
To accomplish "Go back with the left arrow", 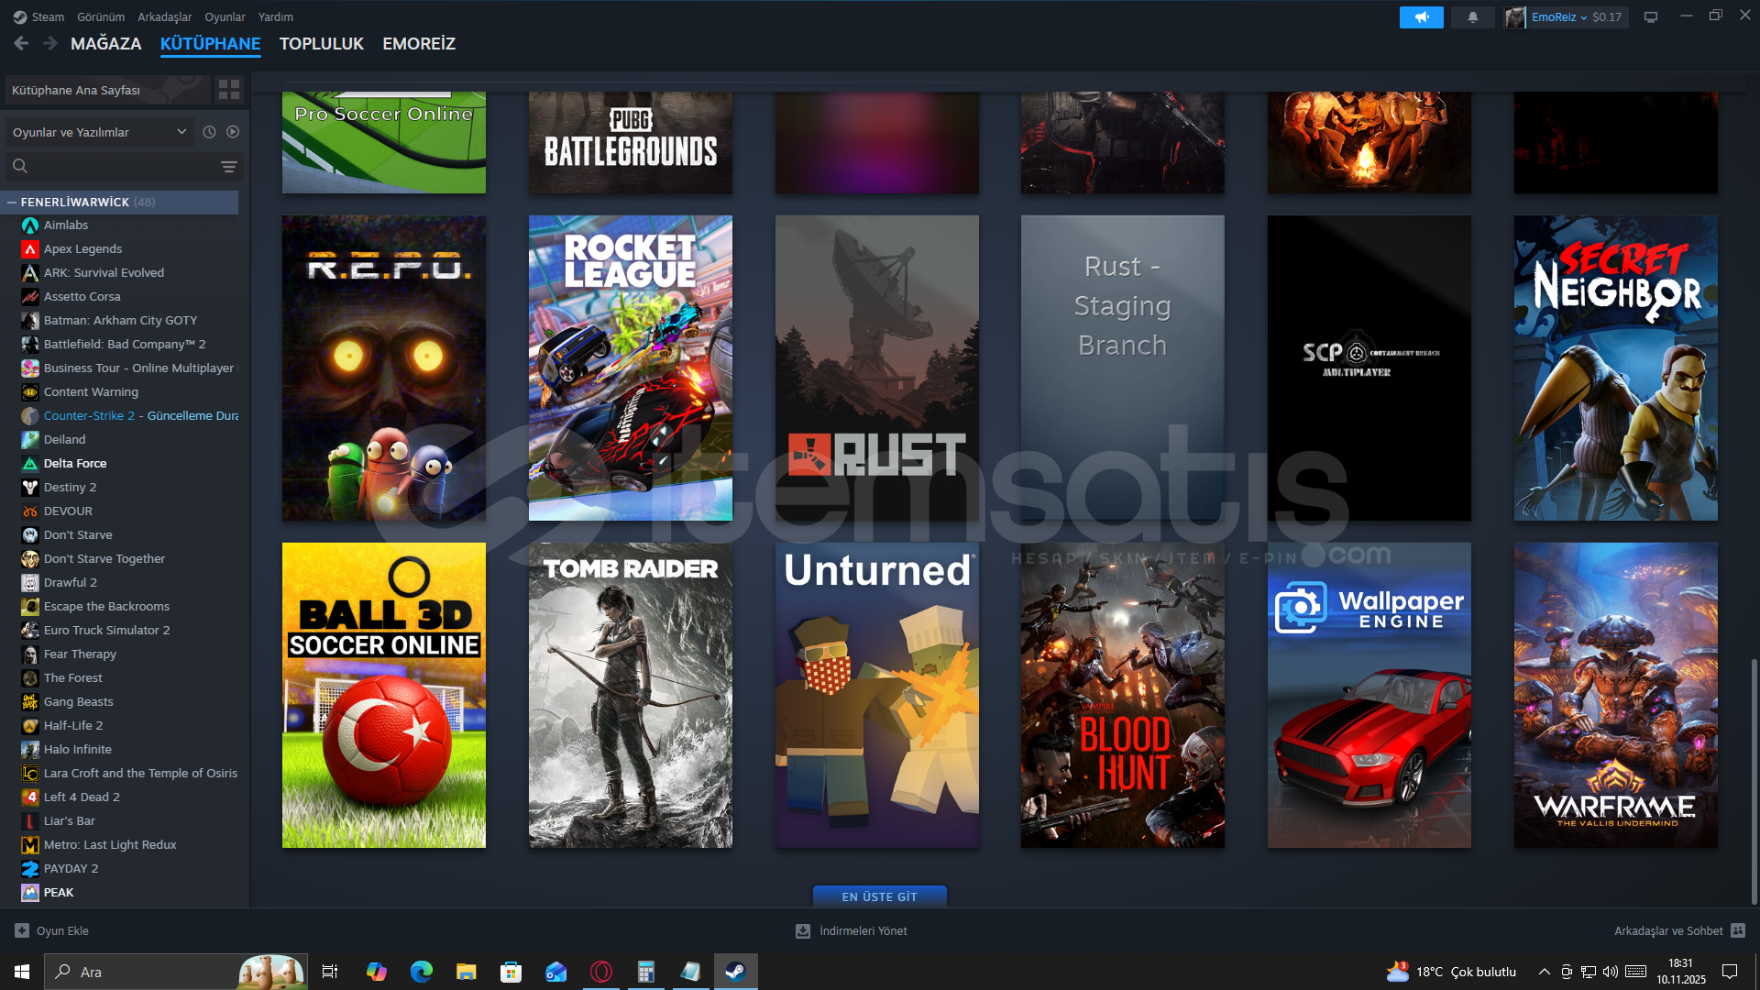I will 21,43.
